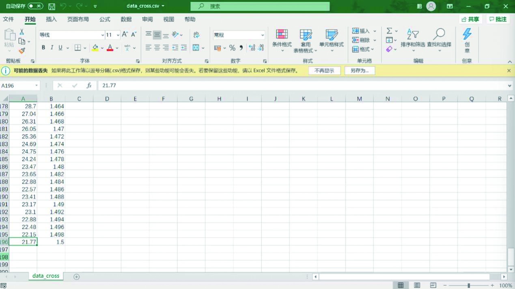Switch to the 页面布局 ribbon tab
Image resolution: width=515 pixels, height=289 pixels.
(78, 19)
